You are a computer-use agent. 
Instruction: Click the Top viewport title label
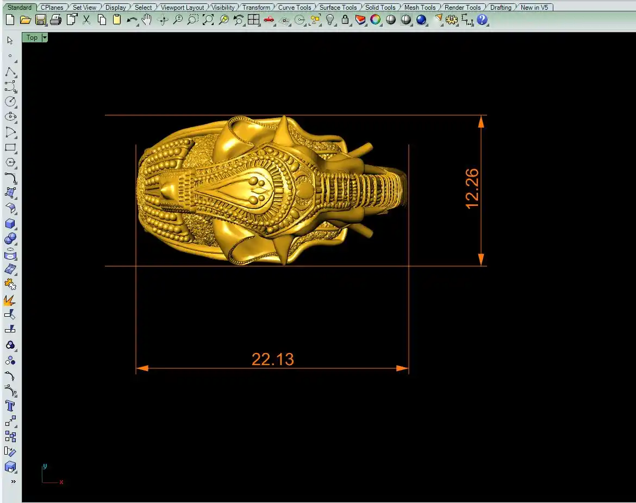pos(32,37)
